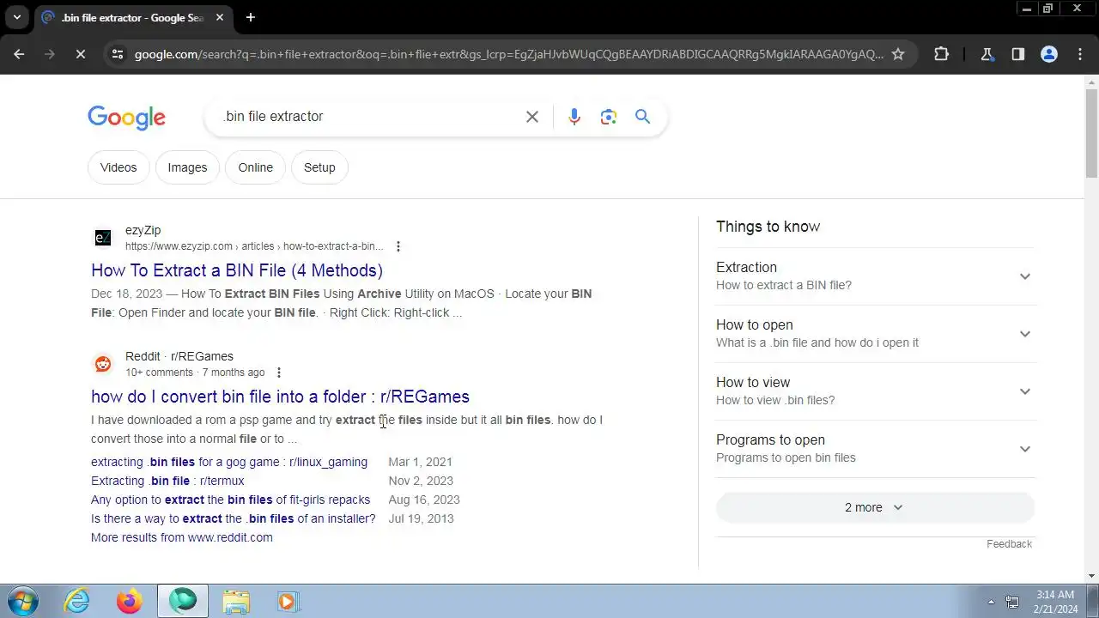This screenshot has height=618, width=1099.
Task: Expand the Extraction topic
Action: [x=875, y=276]
